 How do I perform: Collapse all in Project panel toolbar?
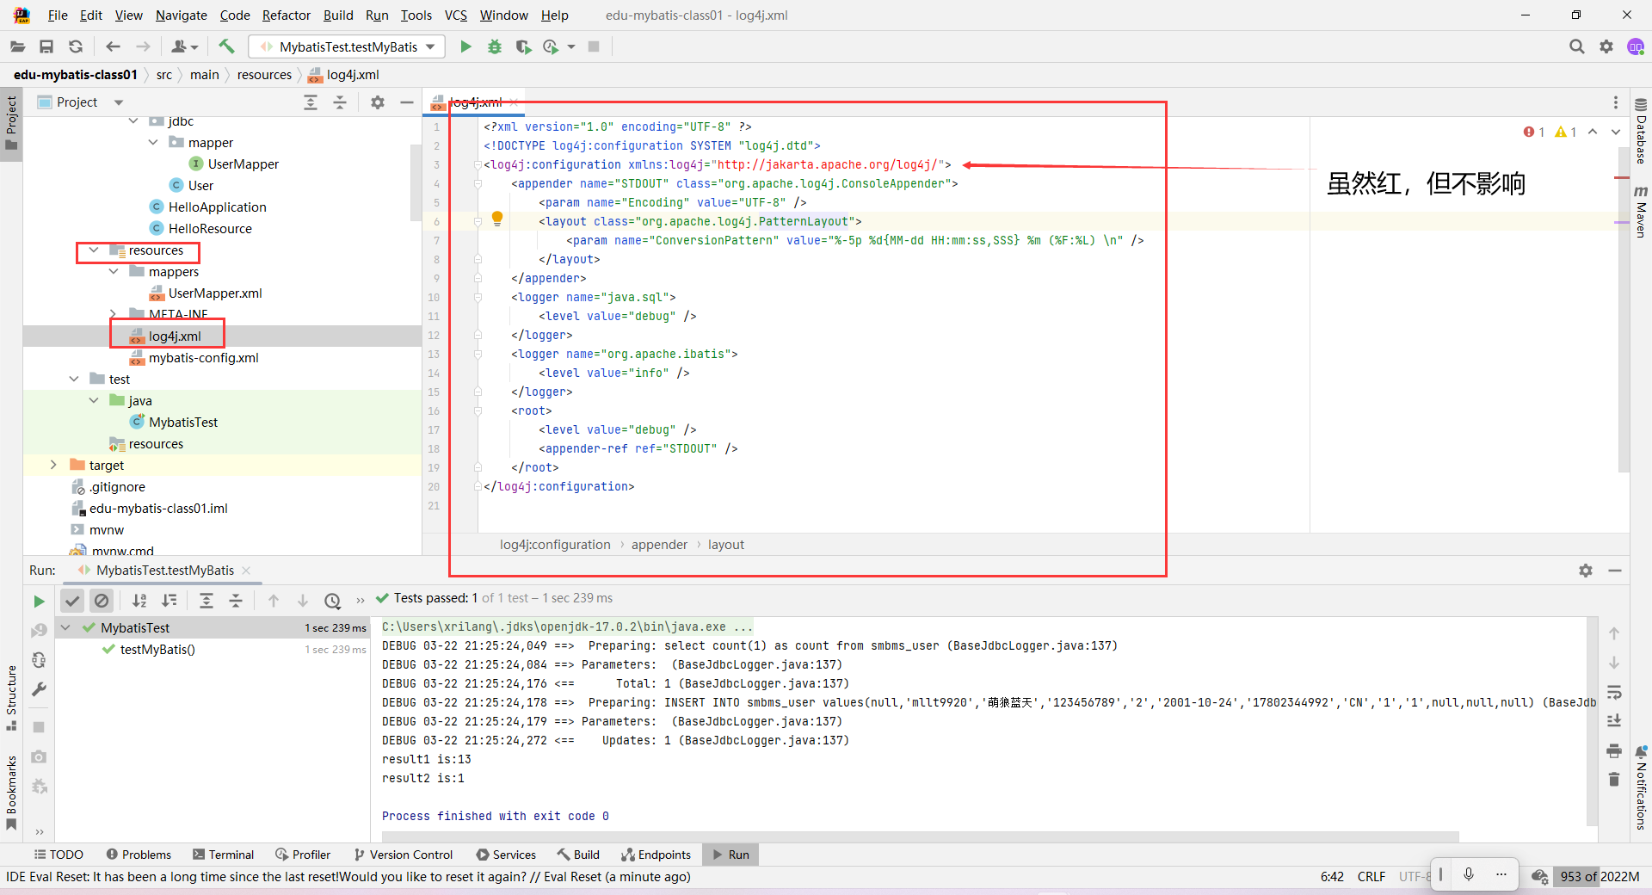tap(340, 102)
